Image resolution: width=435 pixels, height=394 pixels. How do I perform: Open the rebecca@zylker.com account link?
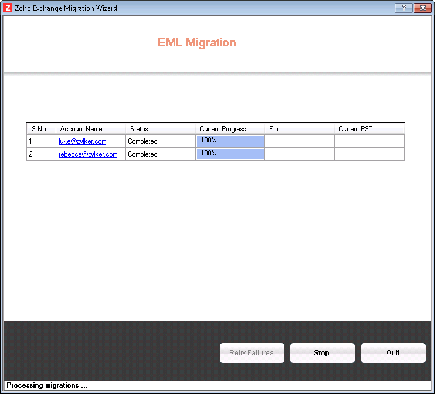(x=88, y=154)
